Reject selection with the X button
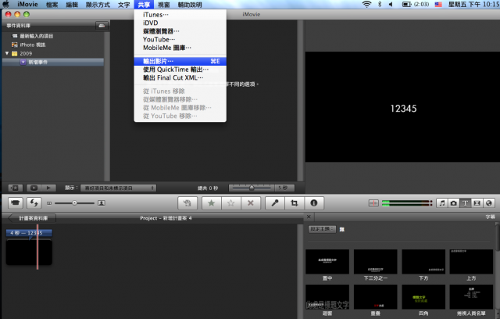The width and height of the screenshot is (500, 319). click(x=251, y=203)
